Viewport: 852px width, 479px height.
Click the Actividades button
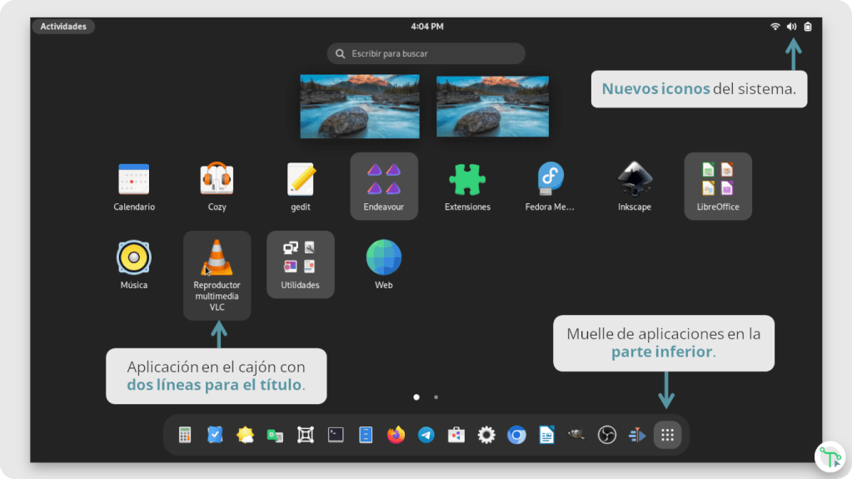(63, 27)
